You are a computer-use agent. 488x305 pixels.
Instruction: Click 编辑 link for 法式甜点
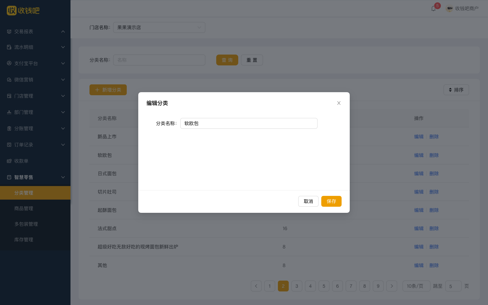419,228
